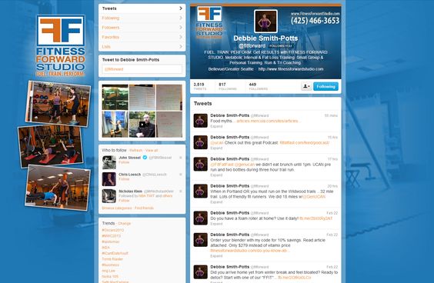This screenshot has height=283, width=434.
Task: Click Chris Loesch's avatar picture
Action: [x=109, y=179]
